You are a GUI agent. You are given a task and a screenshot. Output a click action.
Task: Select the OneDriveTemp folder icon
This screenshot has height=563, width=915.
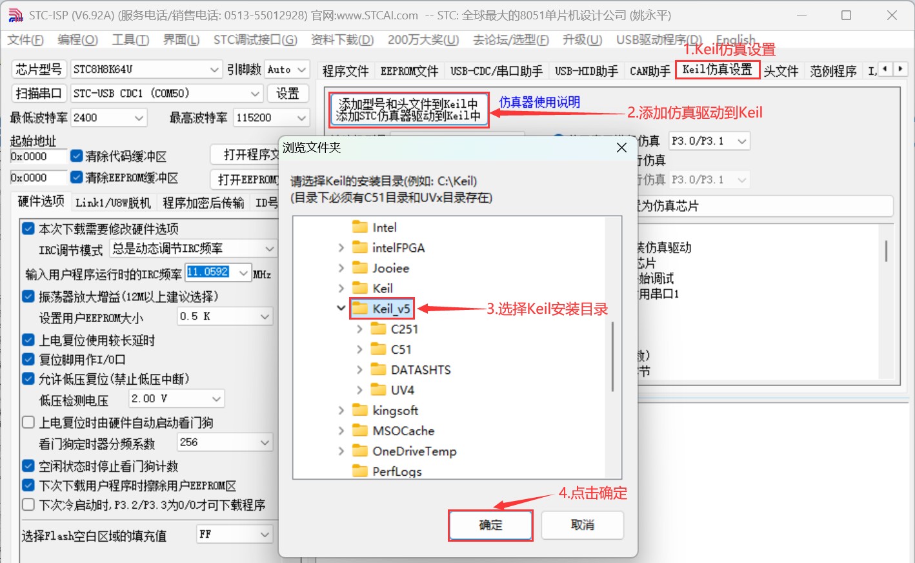tap(360, 451)
